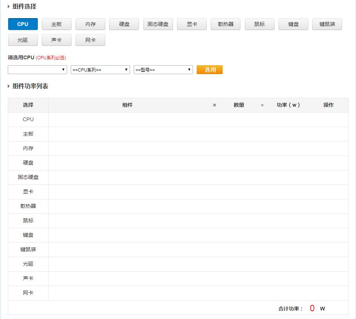Click the orange 选用 button
Image resolution: width=356 pixels, height=319 pixels.
coord(209,69)
